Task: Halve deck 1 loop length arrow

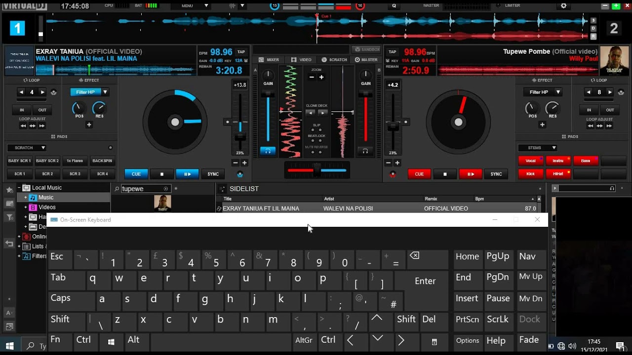Action: tap(21, 92)
